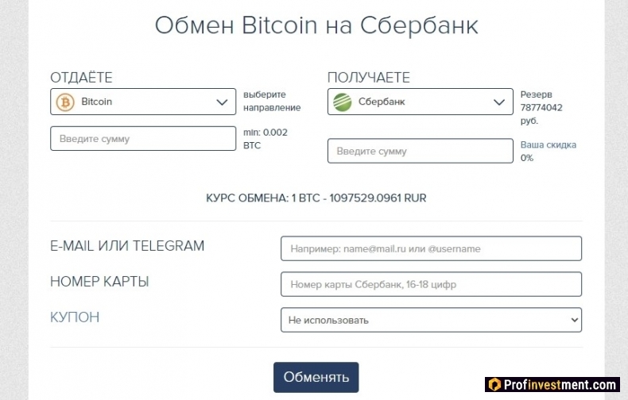The height and width of the screenshot is (400, 628).
Task: Click the Резерв 78774042 руб. text
Action: (541, 108)
